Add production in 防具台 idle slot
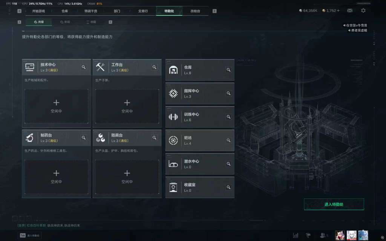 tap(127, 177)
